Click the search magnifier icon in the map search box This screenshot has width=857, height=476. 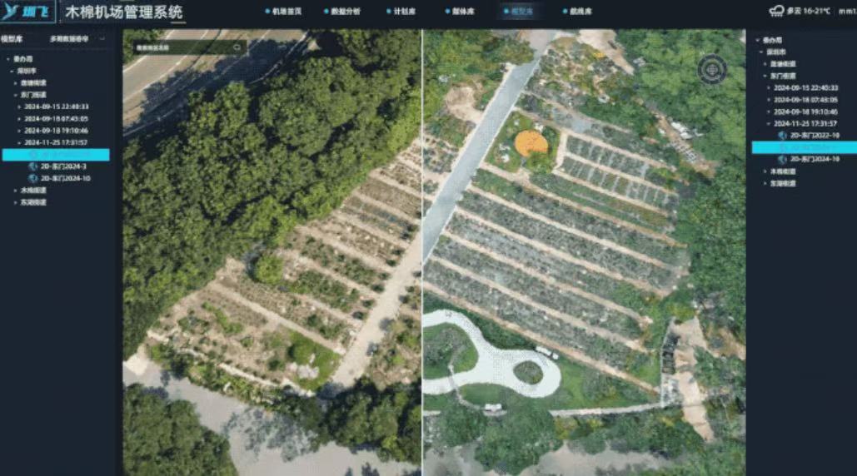[237, 47]
